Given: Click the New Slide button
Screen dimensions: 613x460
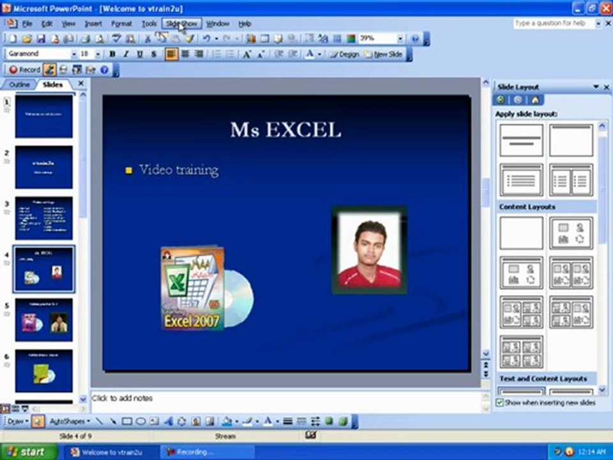Looking at the screenshot, I should point(384,54).
